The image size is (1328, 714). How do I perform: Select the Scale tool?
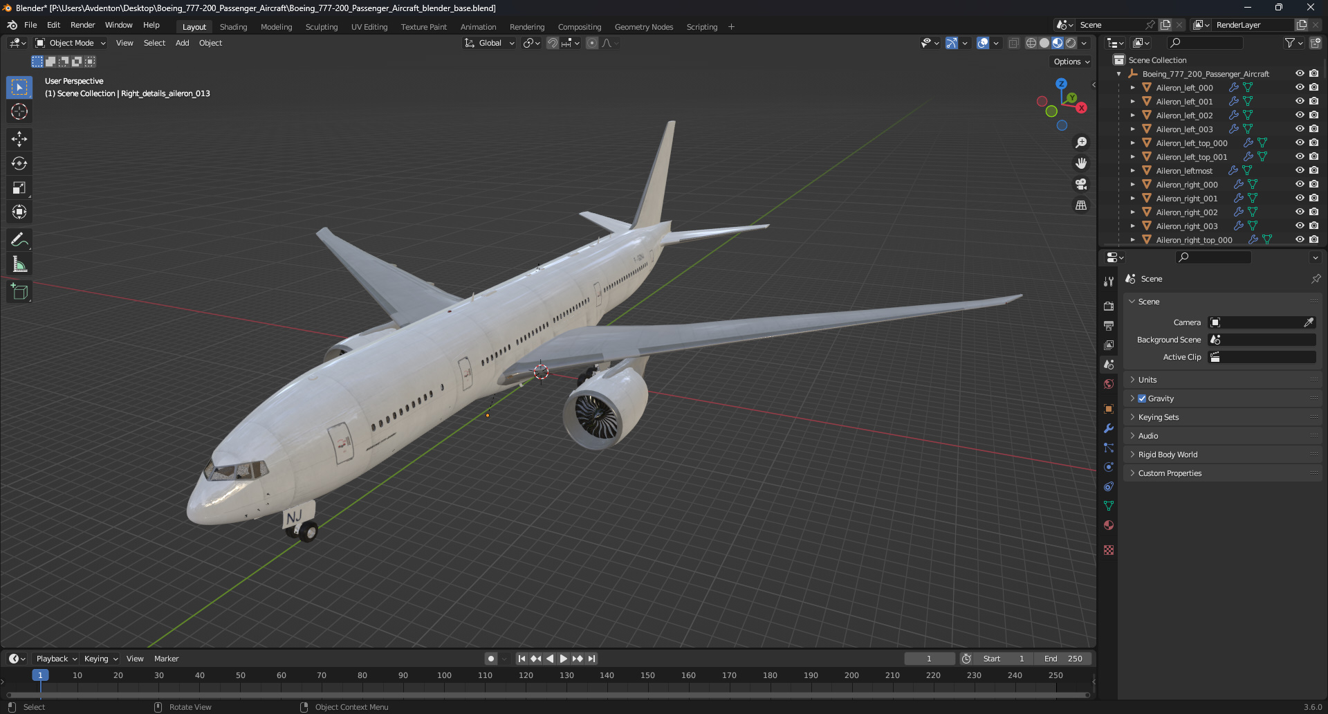coord(19,187)
